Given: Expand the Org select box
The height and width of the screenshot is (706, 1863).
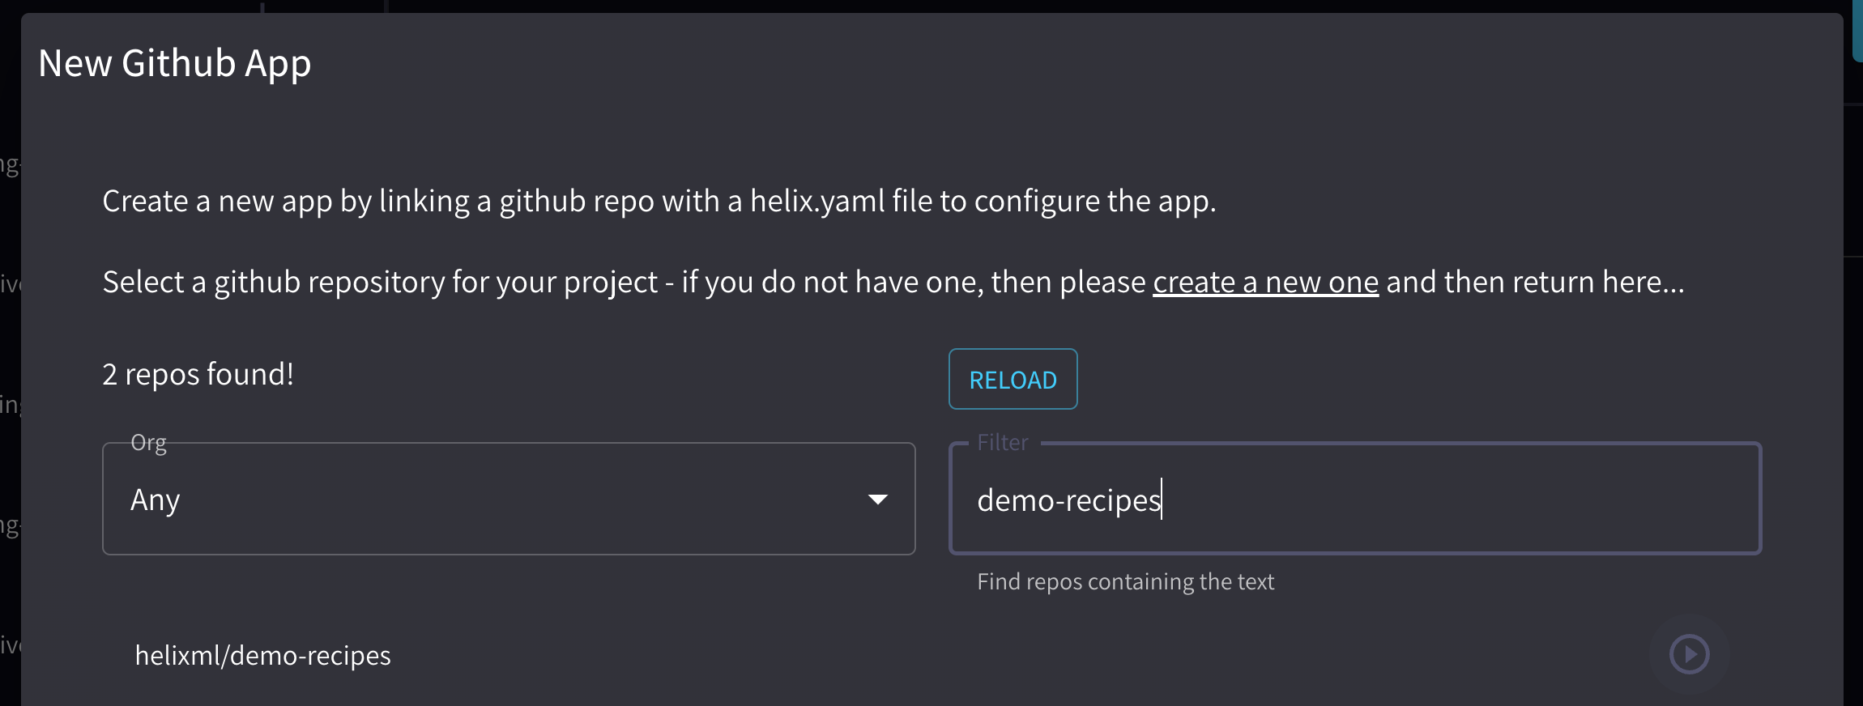Looking at the screenshot, I should coord(509,499).
